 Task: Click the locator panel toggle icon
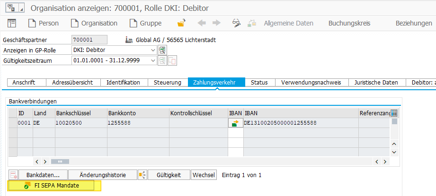[x=12, y=23]
